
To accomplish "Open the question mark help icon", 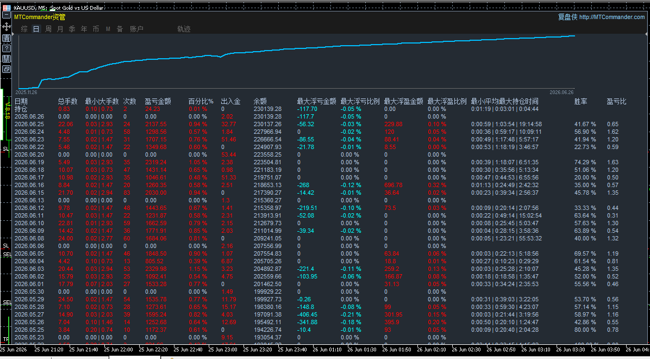I will [6, 48].
